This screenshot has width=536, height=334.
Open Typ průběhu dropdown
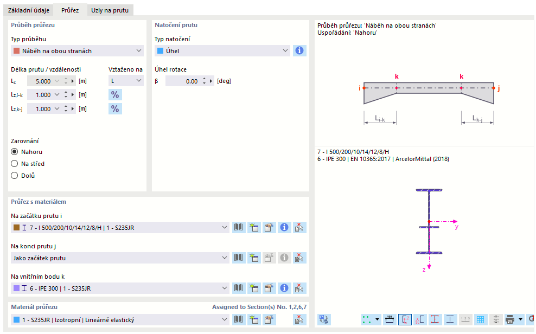(139, 51)
